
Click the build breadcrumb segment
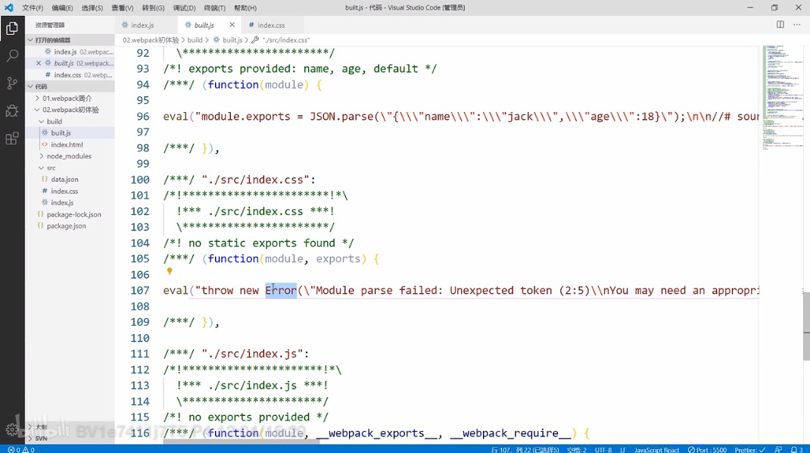195,40
